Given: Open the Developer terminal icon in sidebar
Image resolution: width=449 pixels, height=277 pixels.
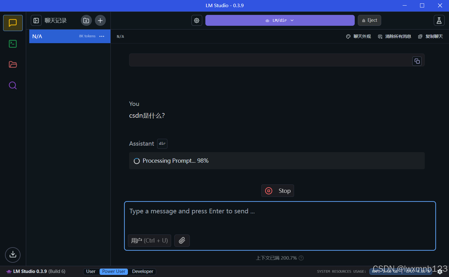Looking at the screenshot, I should 13,44.
